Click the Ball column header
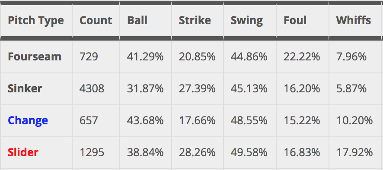Screen dimensions: 383x170 [137, 20]
